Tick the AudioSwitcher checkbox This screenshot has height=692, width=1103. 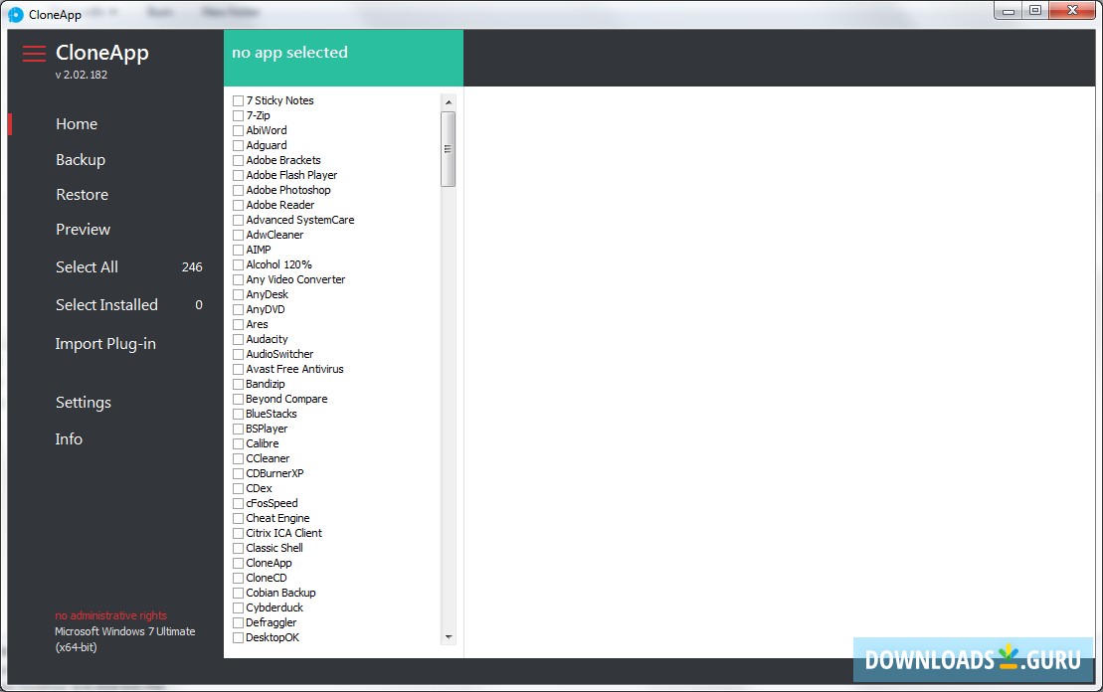tap(238, 354)
